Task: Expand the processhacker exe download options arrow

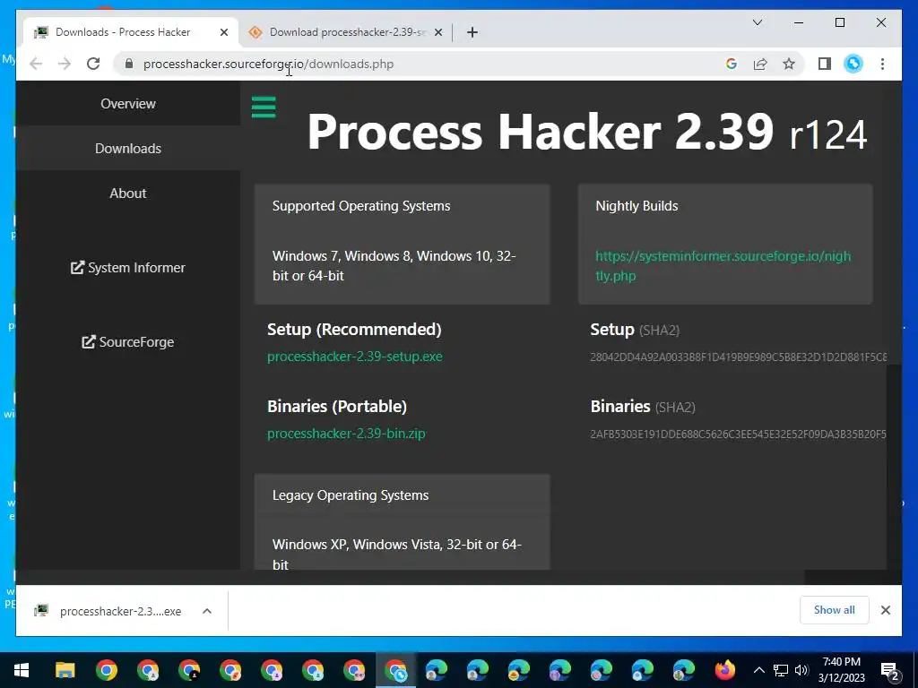Action: point(207,611)
